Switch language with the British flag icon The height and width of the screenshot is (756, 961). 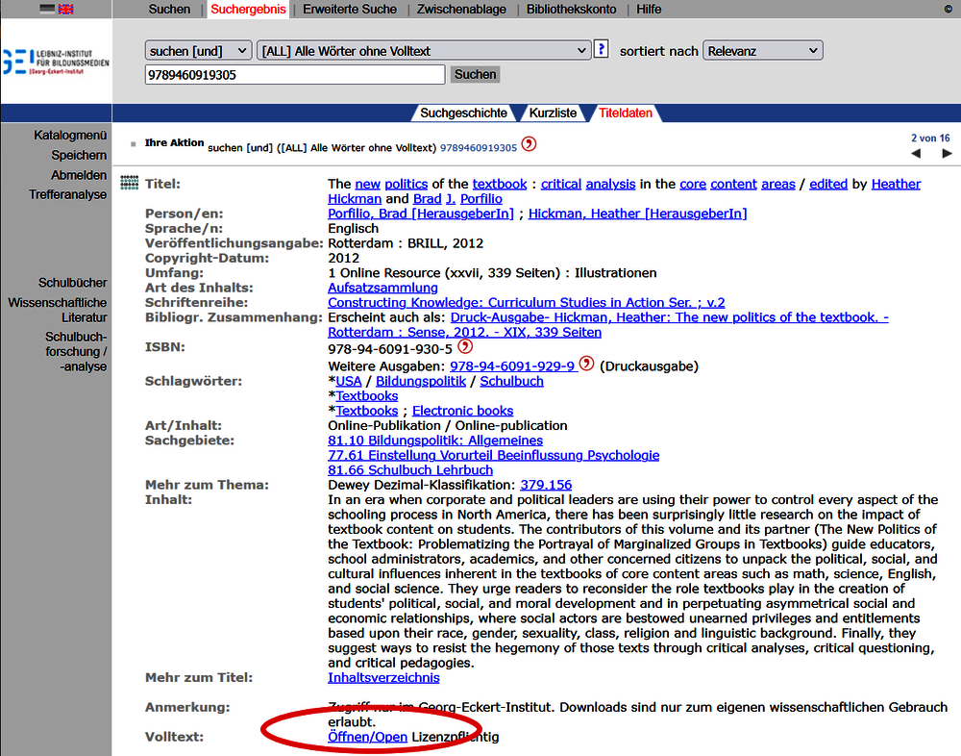point(65,9)
